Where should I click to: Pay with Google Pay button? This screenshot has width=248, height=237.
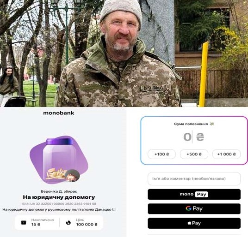(x=194, y=208)
